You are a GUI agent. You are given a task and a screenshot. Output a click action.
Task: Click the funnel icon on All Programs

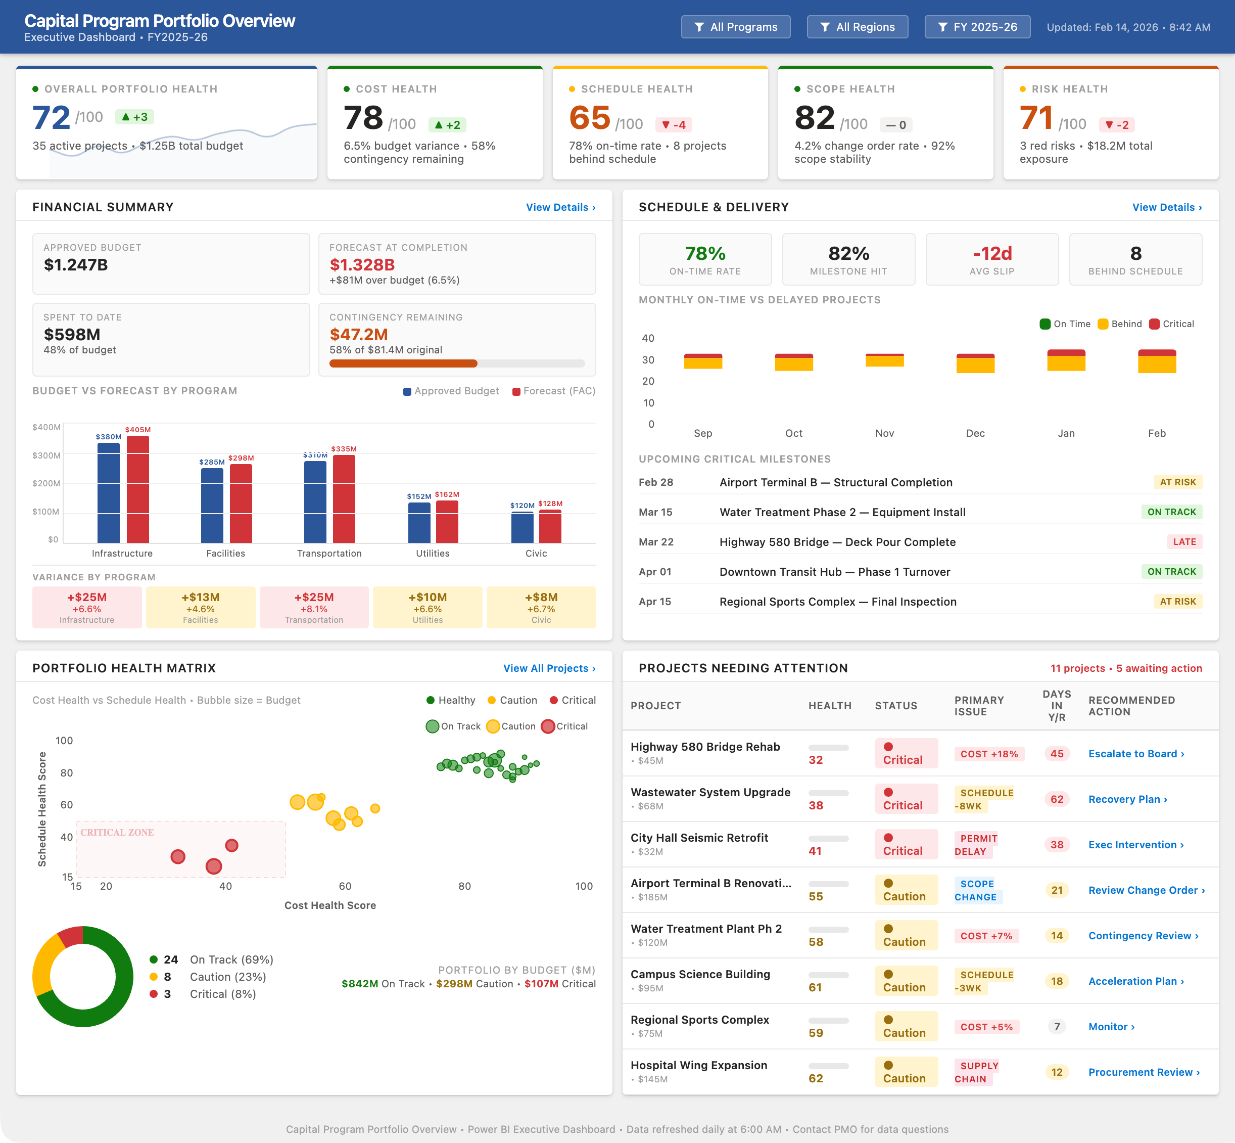(699, 27)
